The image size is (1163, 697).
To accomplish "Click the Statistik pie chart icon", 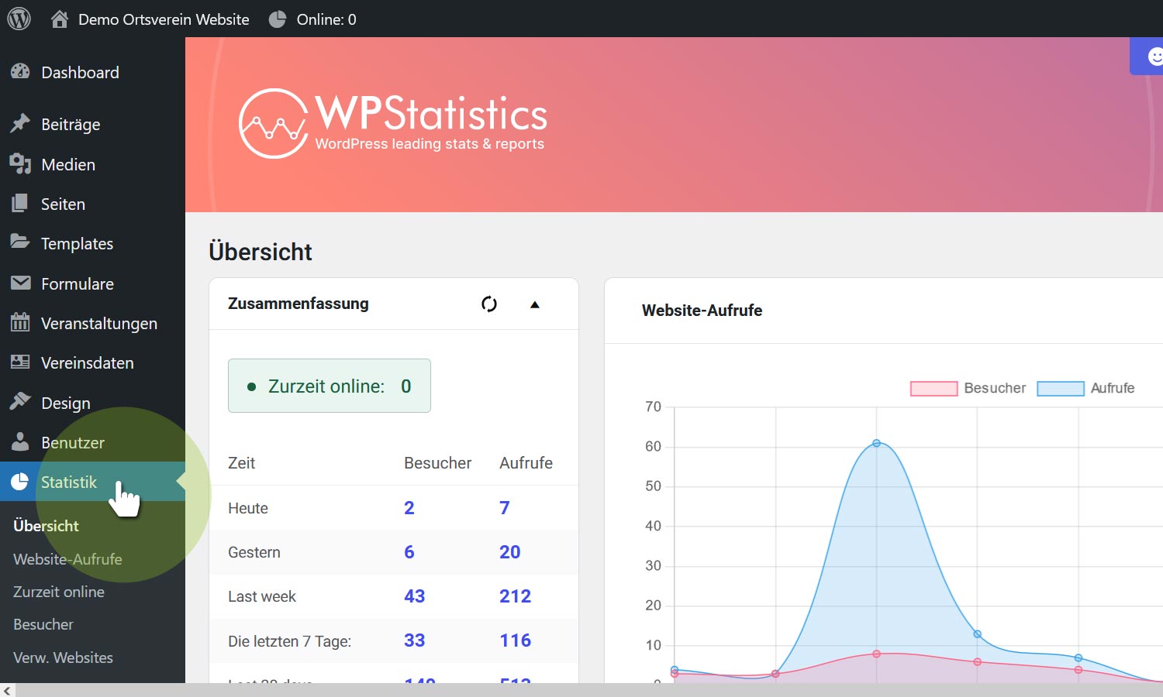I will point(20,482).
